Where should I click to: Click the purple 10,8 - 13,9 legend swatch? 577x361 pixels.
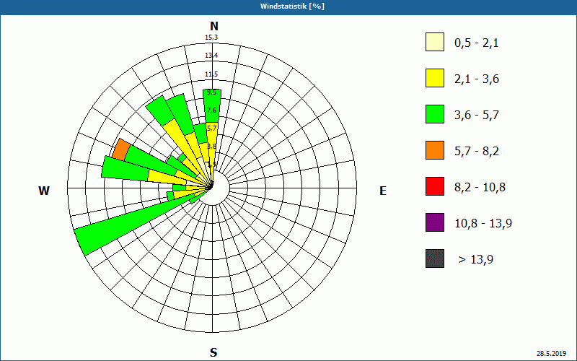point(435,222)
